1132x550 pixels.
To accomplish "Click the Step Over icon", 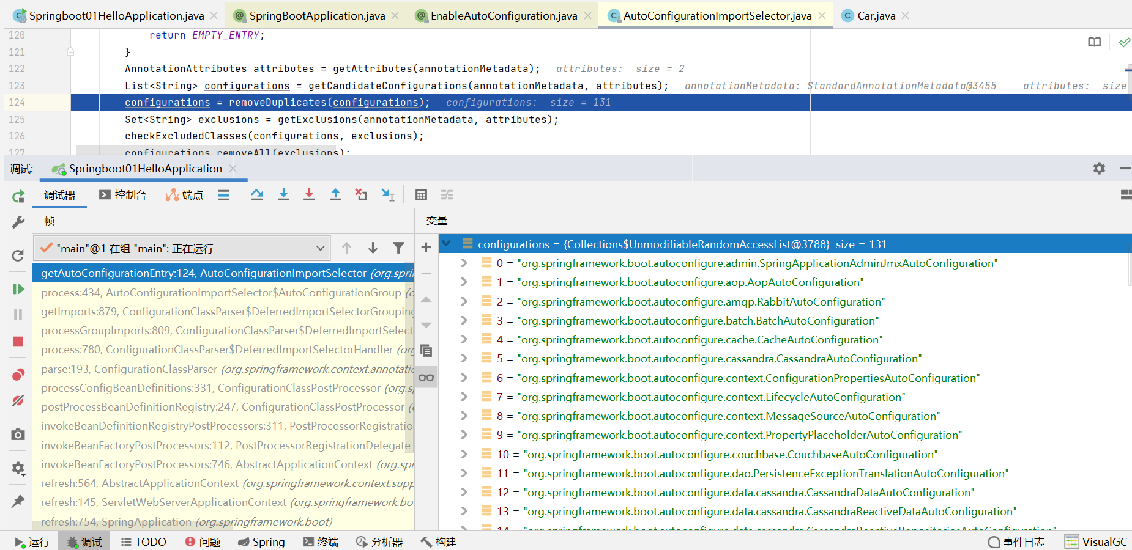I will pyautogui.click(x=257, y=194).
